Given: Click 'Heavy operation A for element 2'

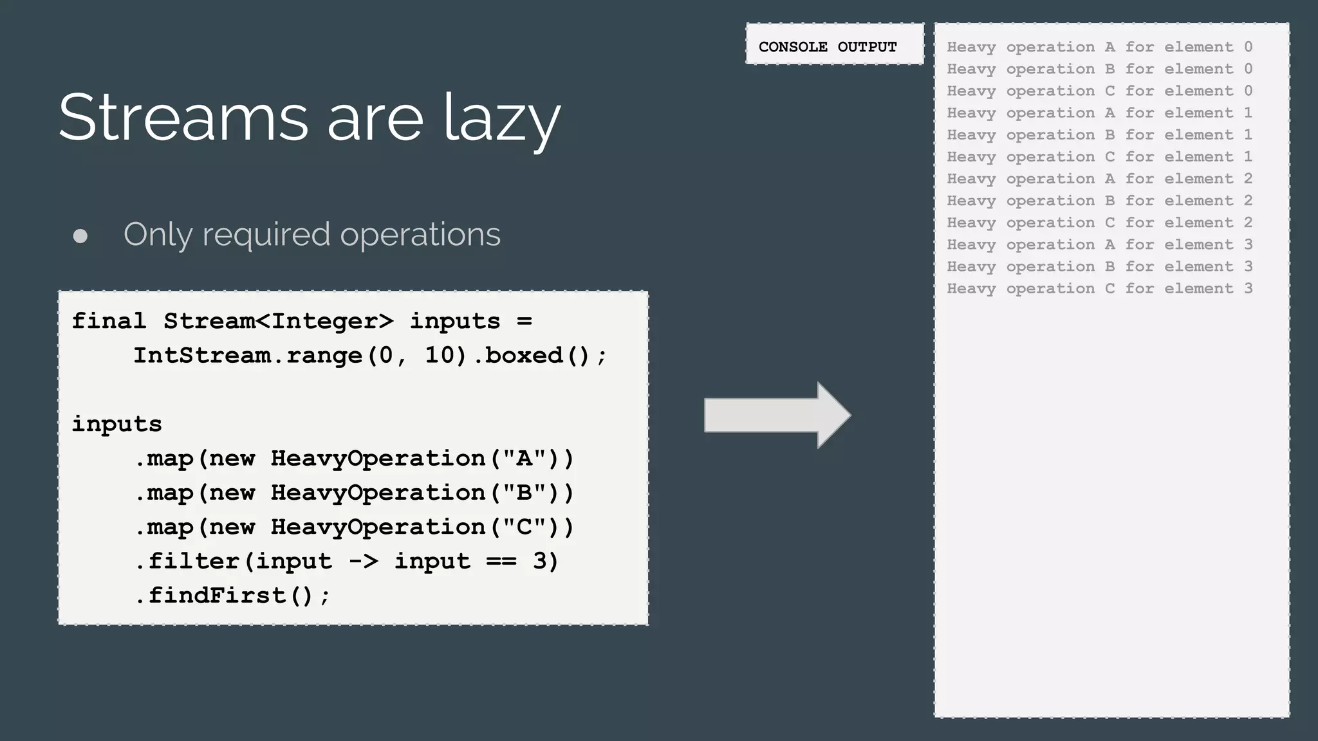Looking at the screenshot, I should coord(1100,178).
